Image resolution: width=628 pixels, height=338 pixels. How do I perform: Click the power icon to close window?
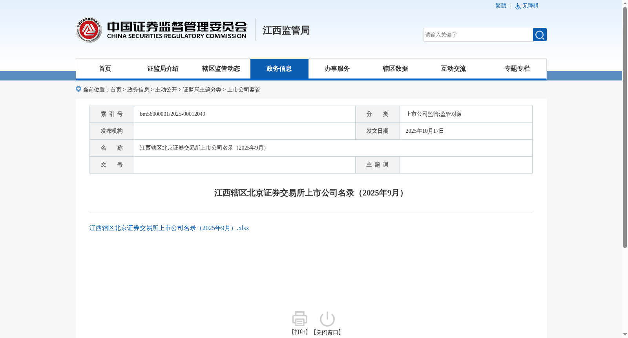click(x=327, y=319)
